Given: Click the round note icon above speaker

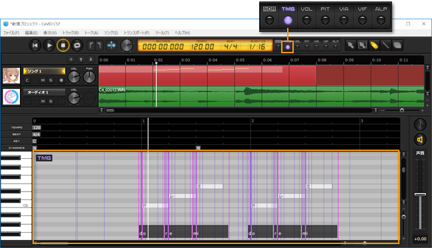Looking at the screenshot, I should (x=420, y=124).
